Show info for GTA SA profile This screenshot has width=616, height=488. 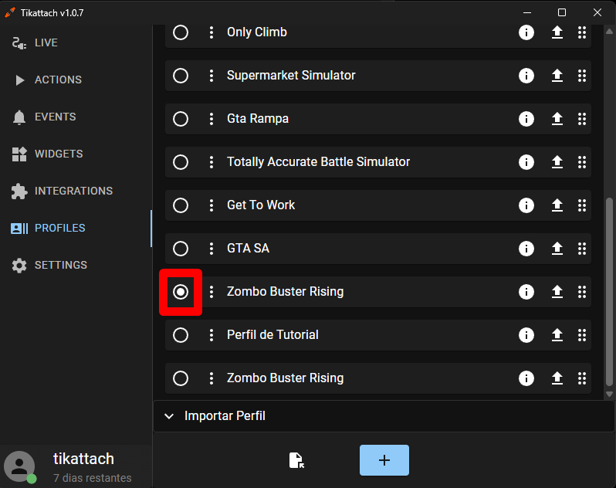point(526,249)
